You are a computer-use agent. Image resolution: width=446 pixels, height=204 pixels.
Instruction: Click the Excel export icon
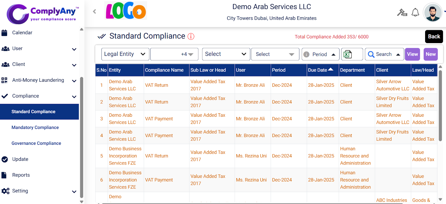click(x=348, y=54)
